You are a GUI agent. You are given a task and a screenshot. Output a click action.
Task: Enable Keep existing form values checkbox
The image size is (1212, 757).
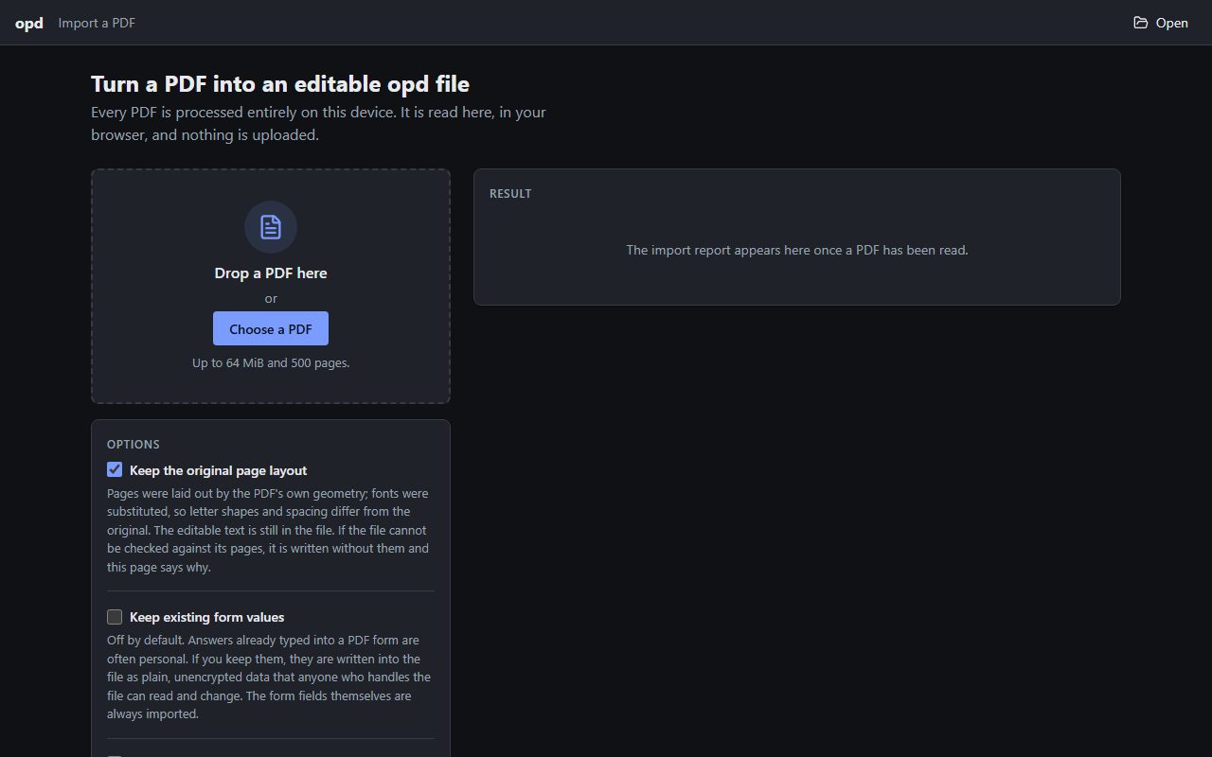click(x=115, y=617)
